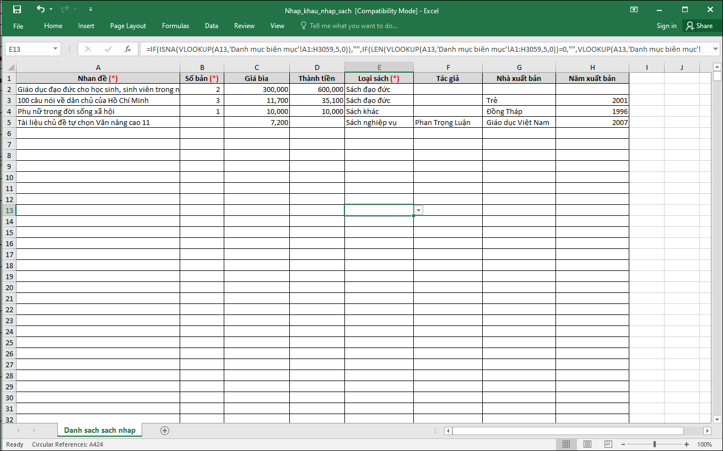Open Customize Quick Access Toolbar dropdown
The image size is (723, 451).
coord(90,9)
